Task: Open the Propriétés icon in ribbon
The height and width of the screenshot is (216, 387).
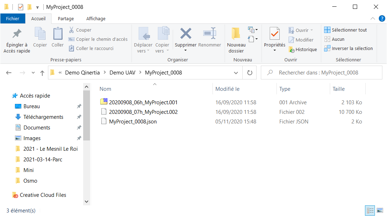Action: tap(274, 34)
